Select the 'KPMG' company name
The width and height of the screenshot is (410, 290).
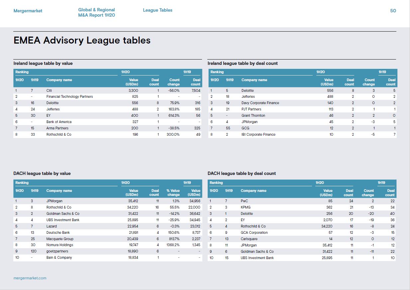click(x=246, y=207)
